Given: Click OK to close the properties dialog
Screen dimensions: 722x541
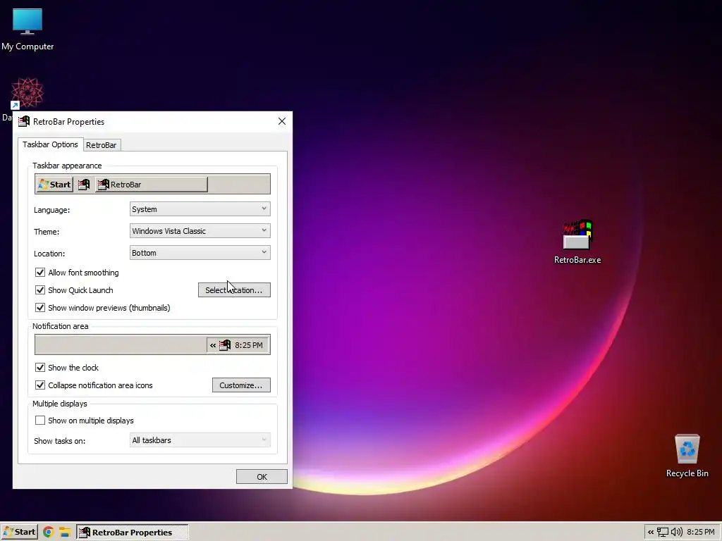Looking at the screenshot, I should pos(262,477).
